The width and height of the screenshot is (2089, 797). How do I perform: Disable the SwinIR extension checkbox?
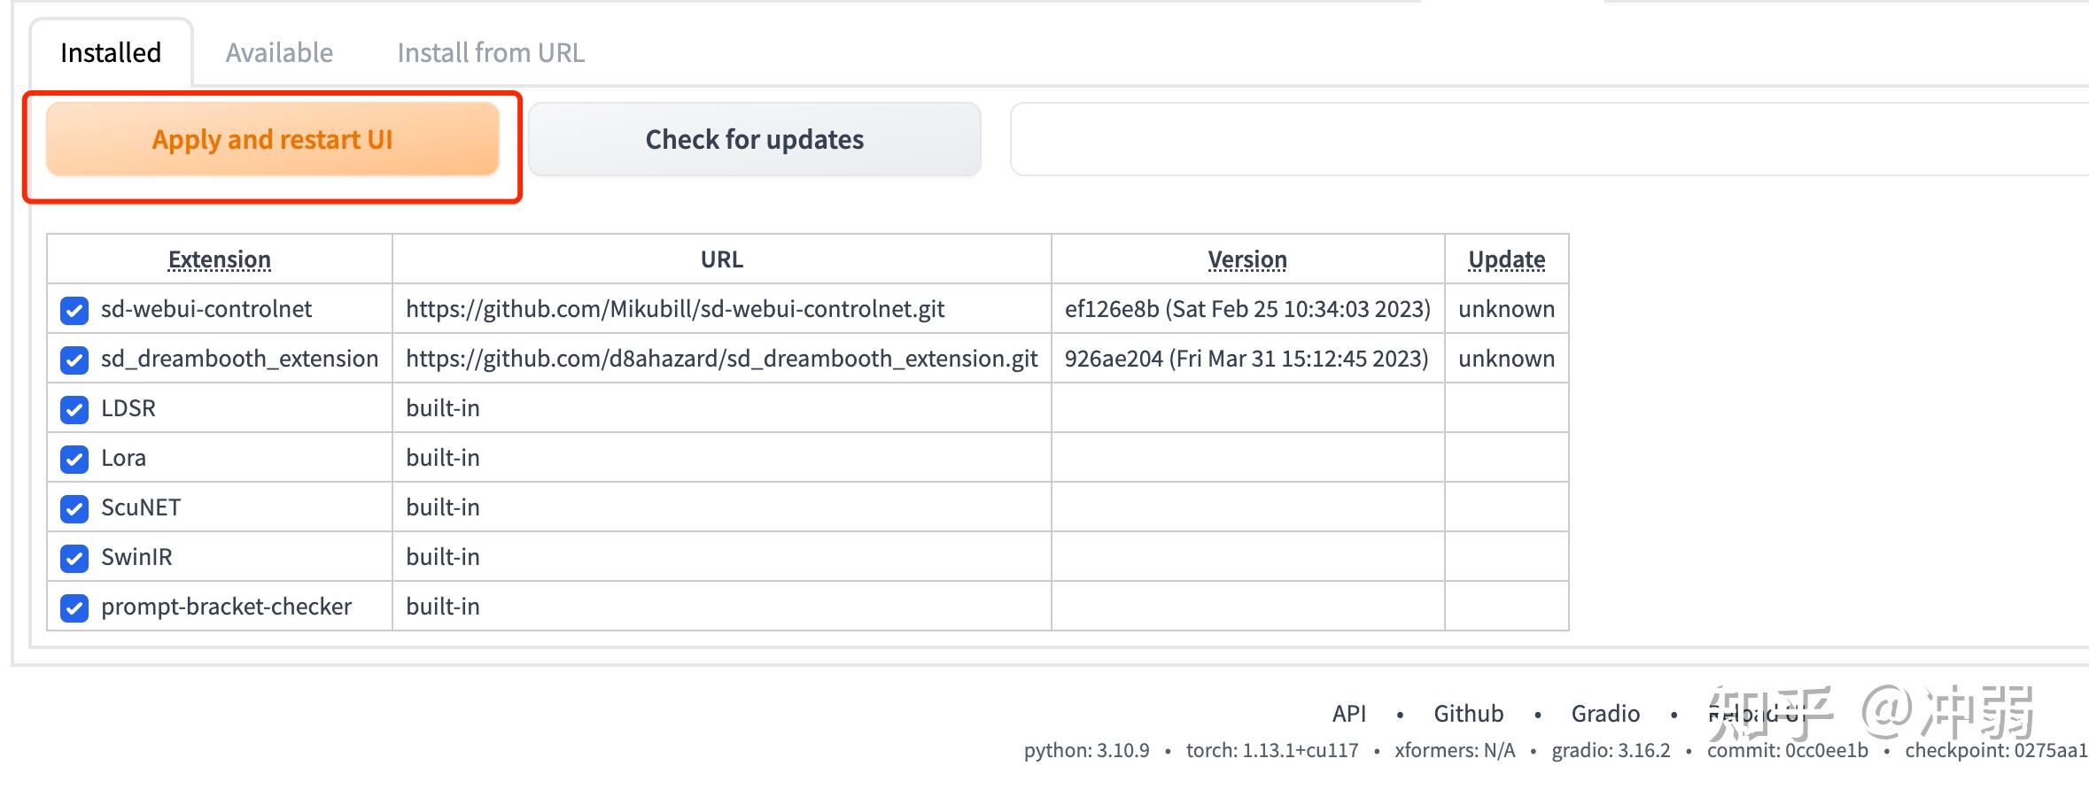(x=74, y=558)
